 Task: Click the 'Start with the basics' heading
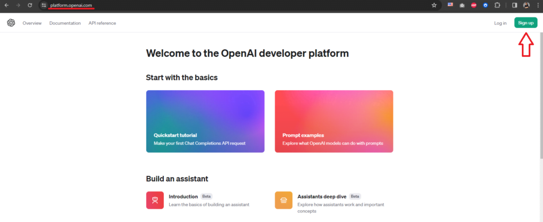tap(182, 77)
